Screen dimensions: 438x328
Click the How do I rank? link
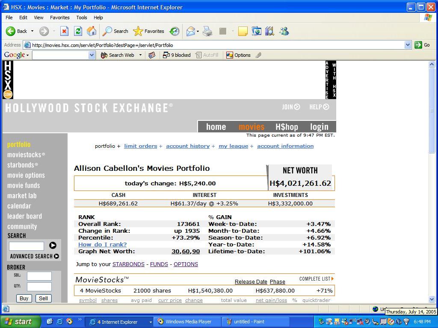[102, 244]
